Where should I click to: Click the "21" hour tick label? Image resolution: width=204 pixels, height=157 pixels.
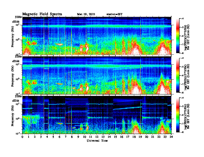pos(152,137)
